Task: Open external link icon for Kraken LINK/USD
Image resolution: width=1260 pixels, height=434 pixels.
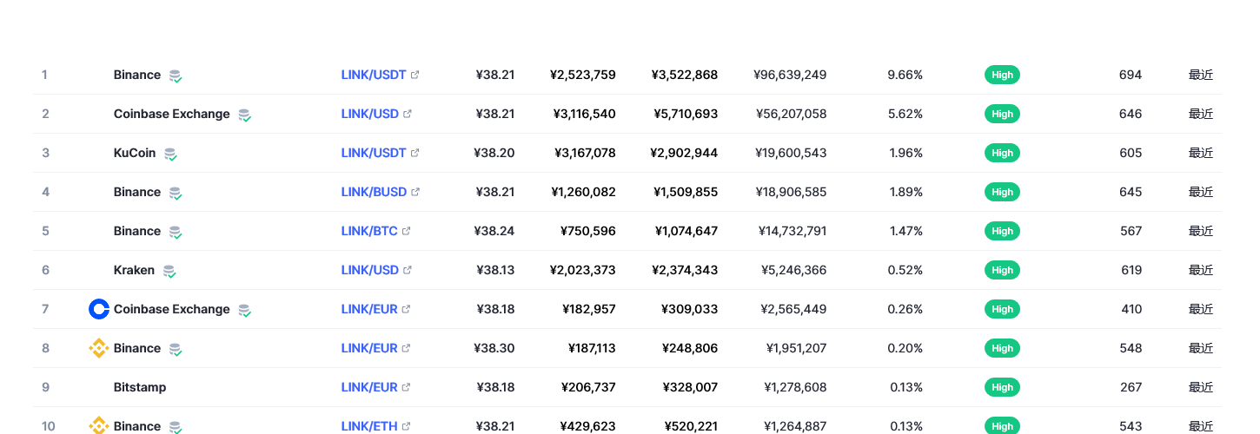Action: pyautogui.click(x=408, y=270)
